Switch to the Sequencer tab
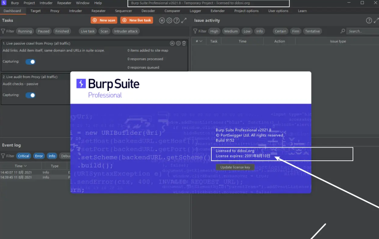The image size is (379, 239). click(x=124, y=11)
